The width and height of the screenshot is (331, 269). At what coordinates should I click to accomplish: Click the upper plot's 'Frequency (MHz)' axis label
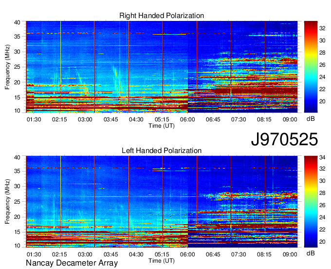coord(7,67)
